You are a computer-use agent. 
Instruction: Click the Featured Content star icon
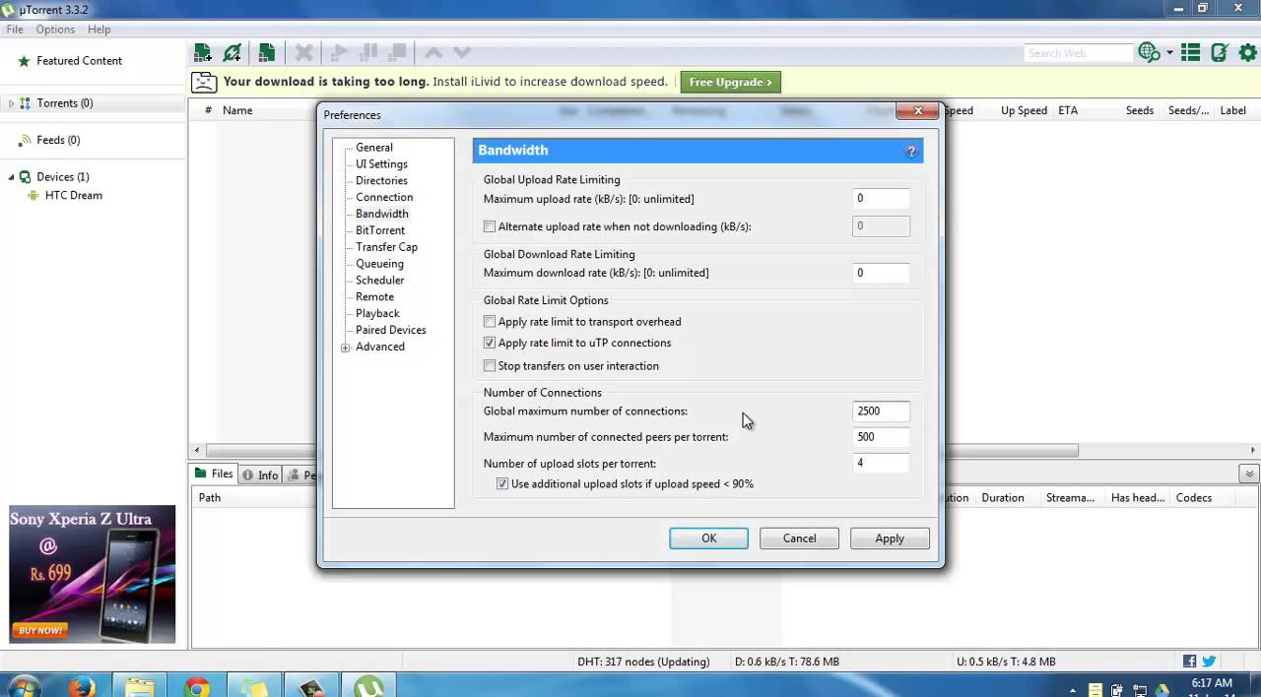tap(24, 61)
